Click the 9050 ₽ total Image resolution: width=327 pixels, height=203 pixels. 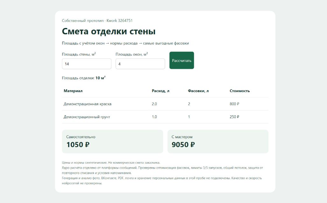click(x=183, y=145)
